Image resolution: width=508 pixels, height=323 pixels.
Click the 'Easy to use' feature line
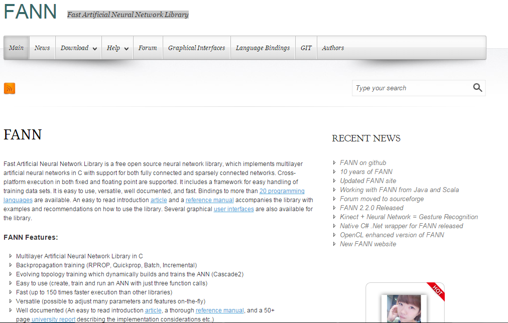[x=112, y=283]
